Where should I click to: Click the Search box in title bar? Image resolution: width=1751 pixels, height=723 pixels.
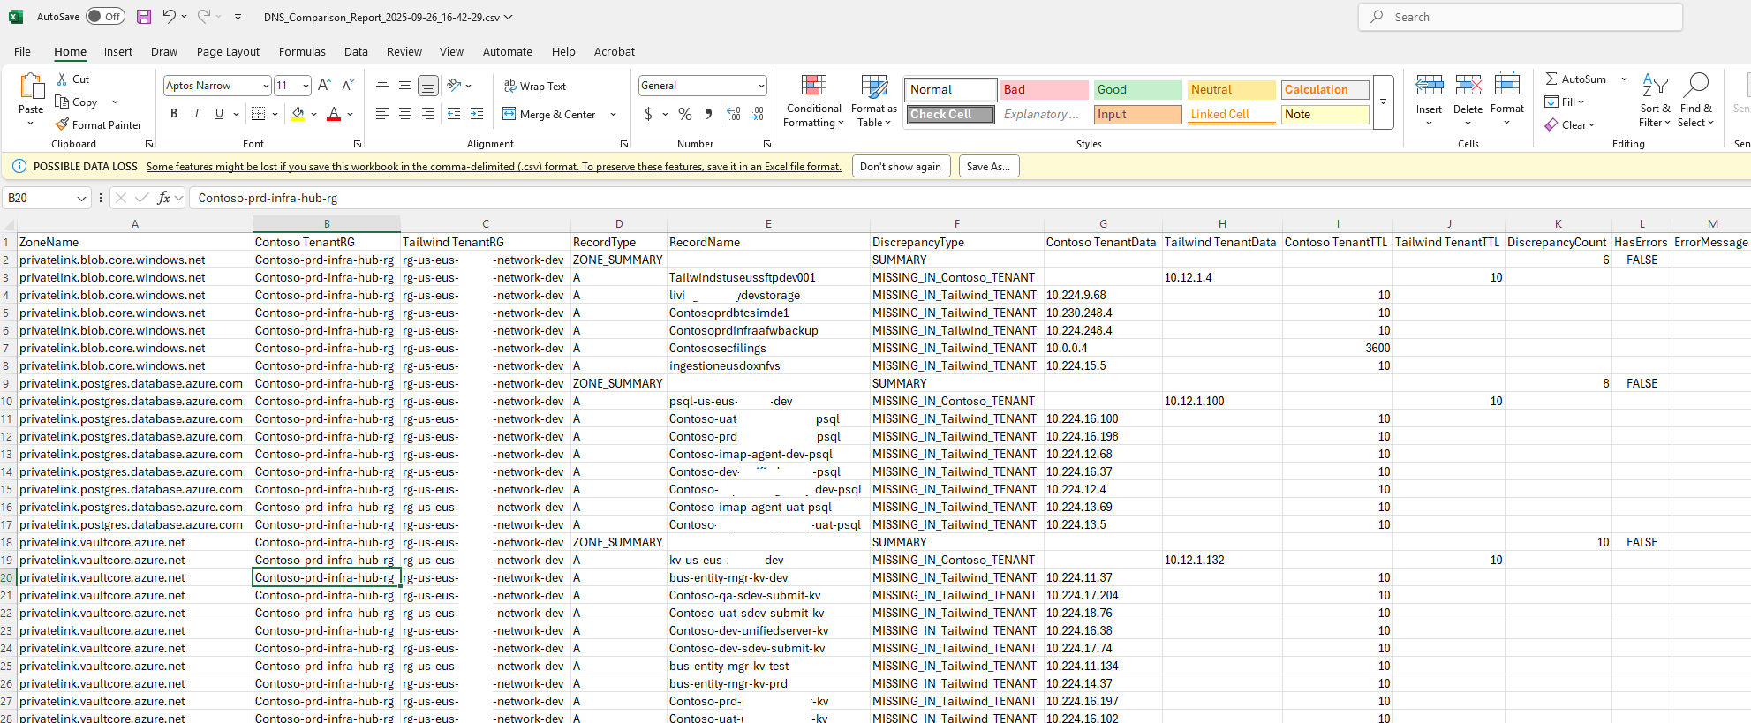point(1519,17)
